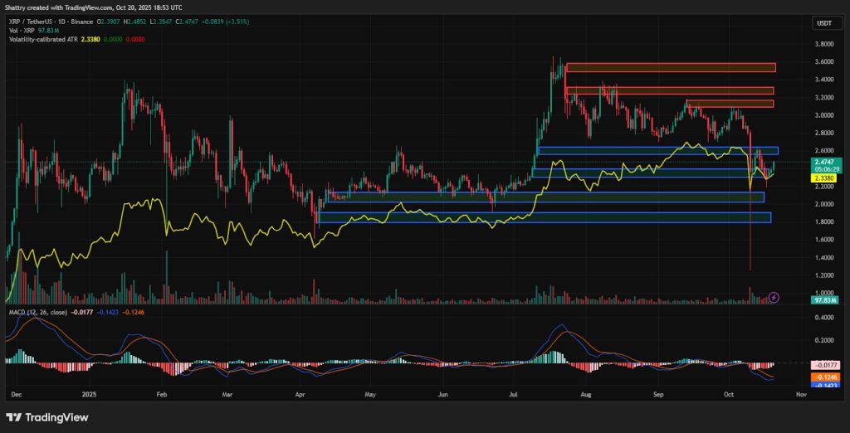The image size is (850, 433).
Task: Click the -0.0177 MACD histogram axis tag
Action: click(826, 365)
